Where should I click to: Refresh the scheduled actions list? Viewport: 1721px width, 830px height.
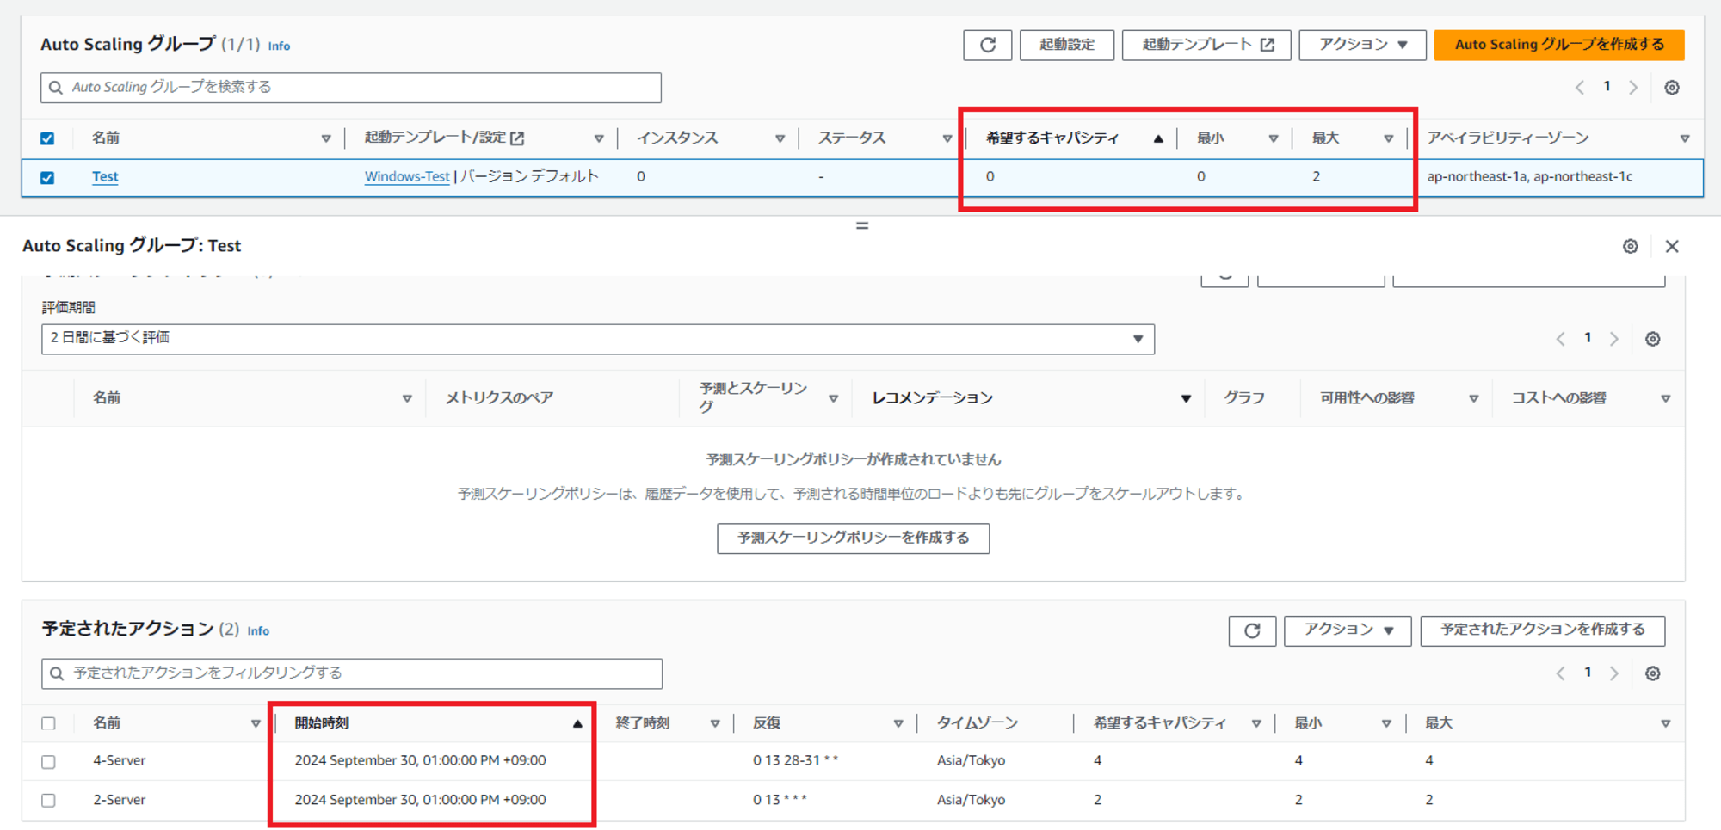pyautogui.click(x=1252, y=630)
